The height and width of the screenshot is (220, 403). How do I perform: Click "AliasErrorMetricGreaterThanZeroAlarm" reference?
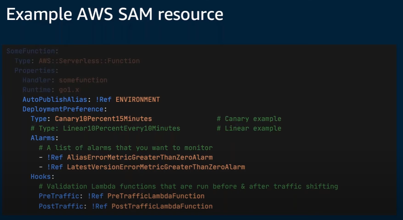coord(140,157)
